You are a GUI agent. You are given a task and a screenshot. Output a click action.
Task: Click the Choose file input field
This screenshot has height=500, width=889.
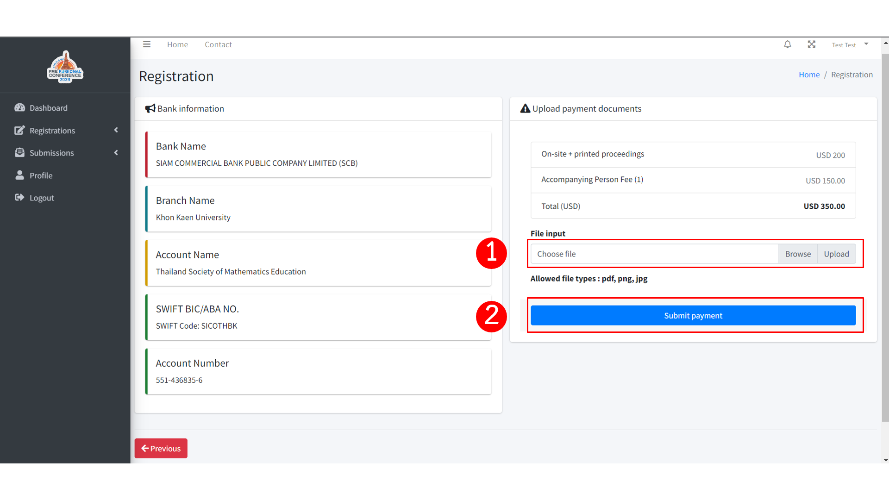point(654,254)
